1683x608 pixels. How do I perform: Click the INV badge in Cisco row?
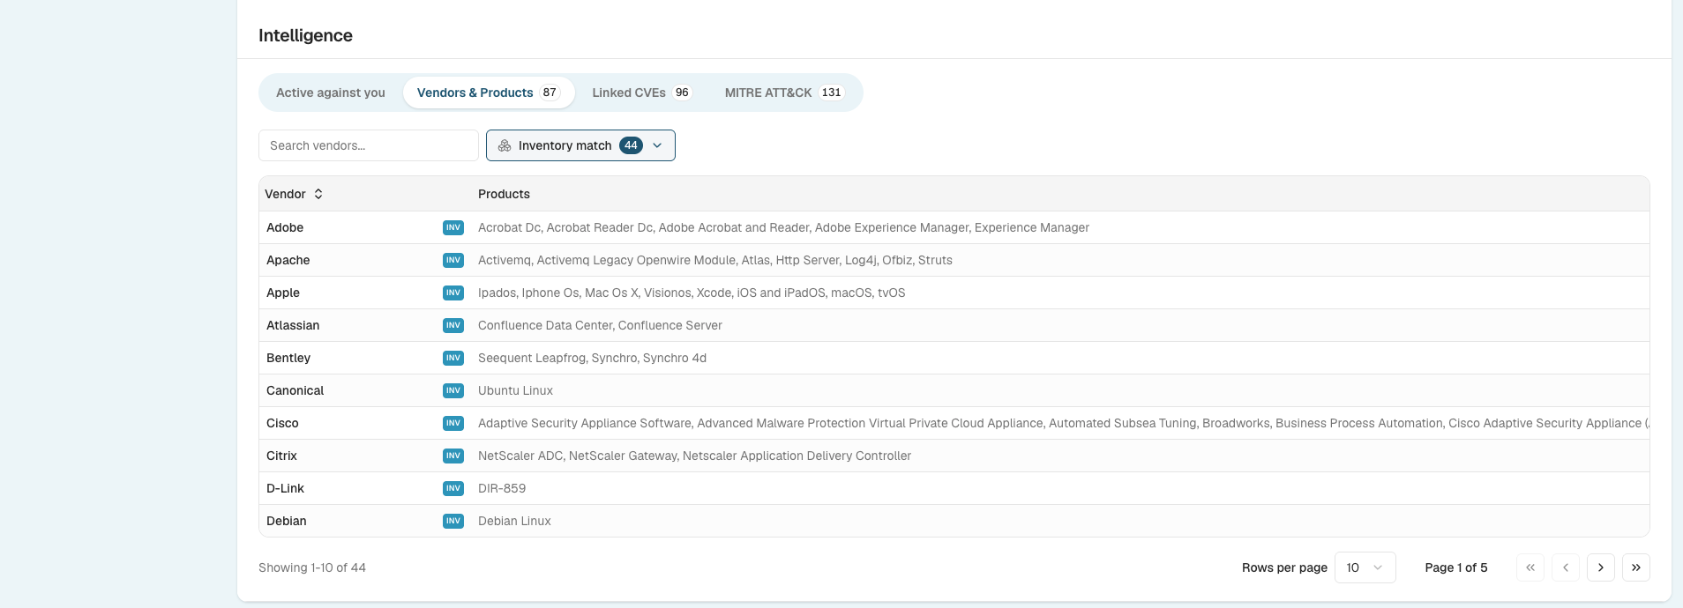pyautogui.click(x=453, y=423)
